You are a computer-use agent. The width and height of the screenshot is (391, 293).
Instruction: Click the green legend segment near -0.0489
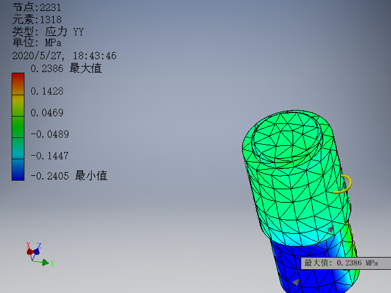point(18,127)
